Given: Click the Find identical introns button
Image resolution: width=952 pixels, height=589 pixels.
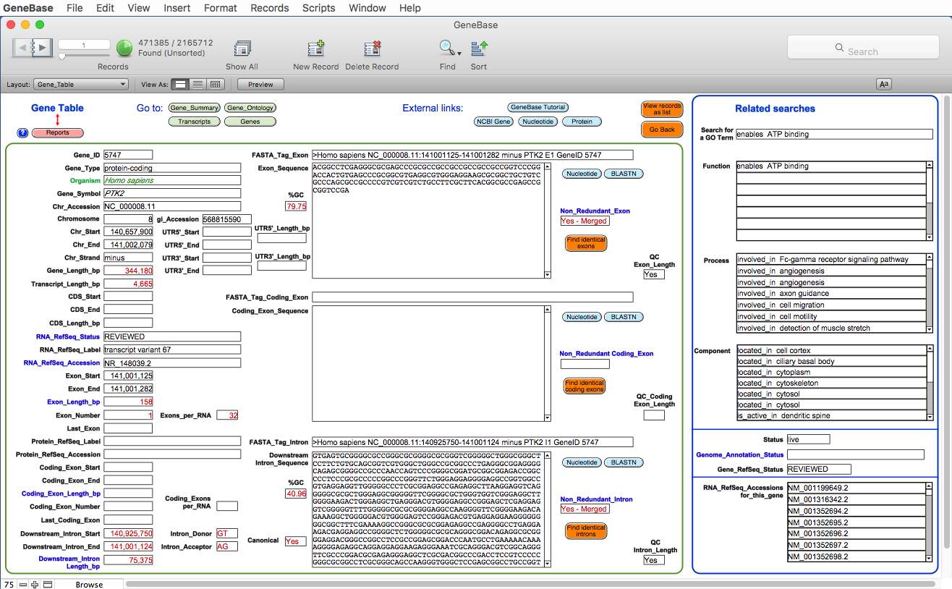Looking at the screenshot, I should [x=586, y=531].
